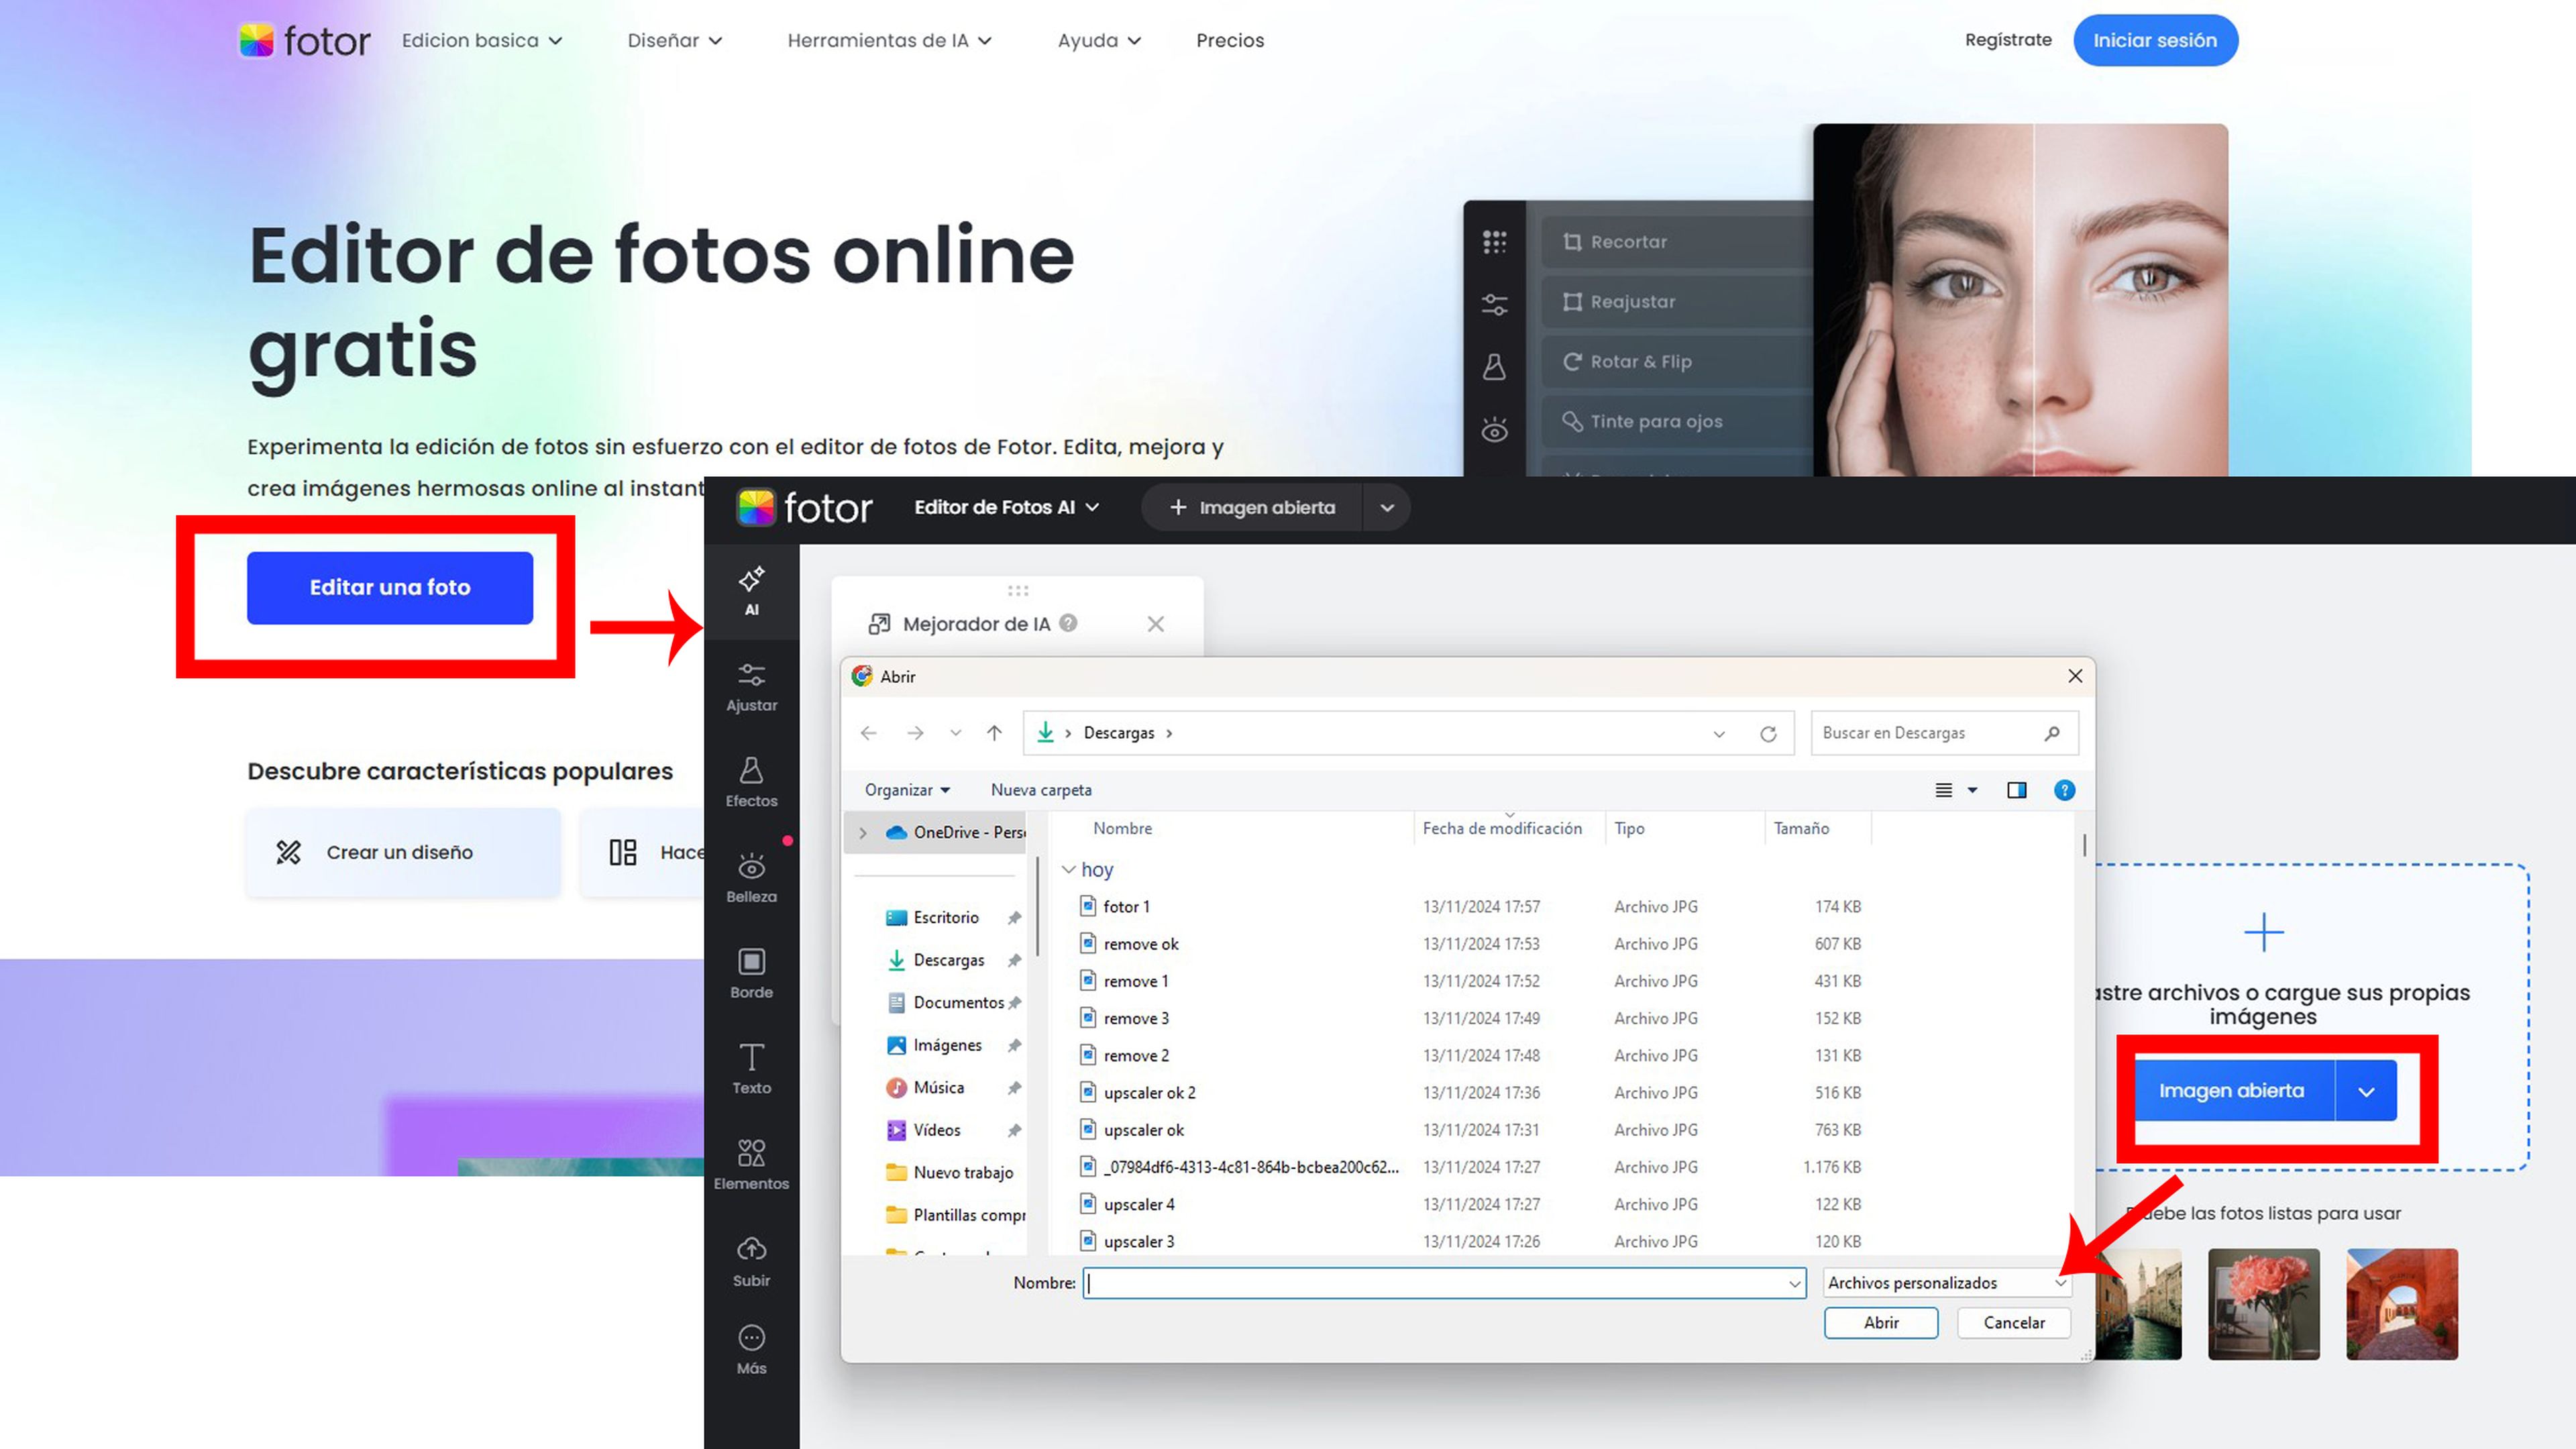
Task: Sort by Fecha de modificación column
Action: [x=1502, y=829]
